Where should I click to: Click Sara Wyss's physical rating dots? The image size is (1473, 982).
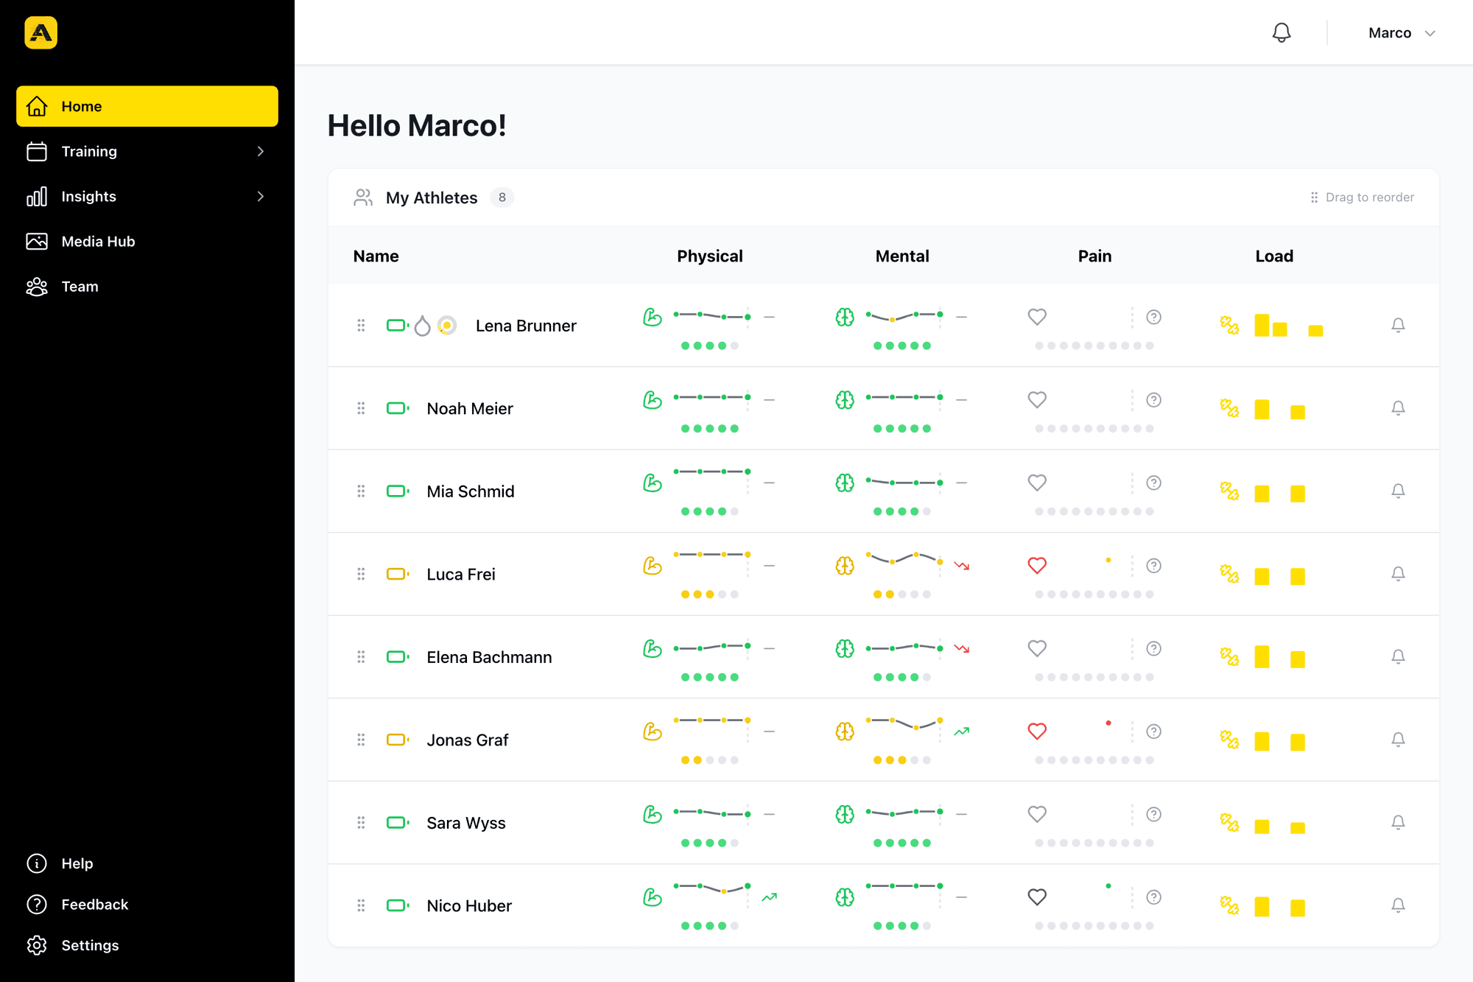[x=710, y=843]
